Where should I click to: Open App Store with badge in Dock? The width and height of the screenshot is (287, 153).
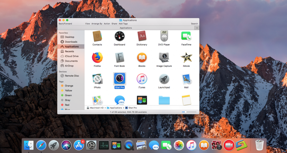[x=79, y=145]
